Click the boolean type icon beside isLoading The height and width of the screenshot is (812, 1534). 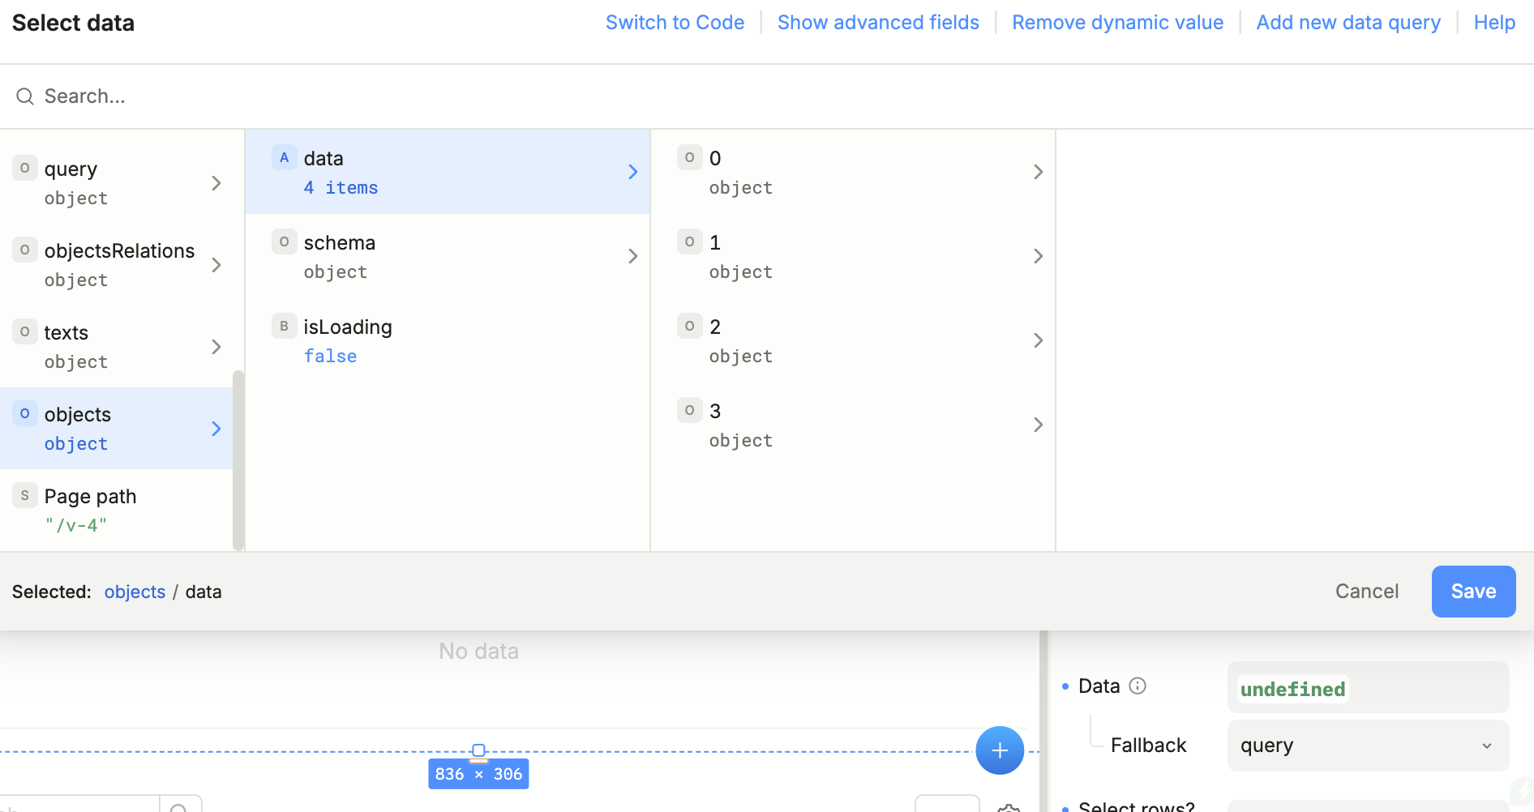coord(284,327)
